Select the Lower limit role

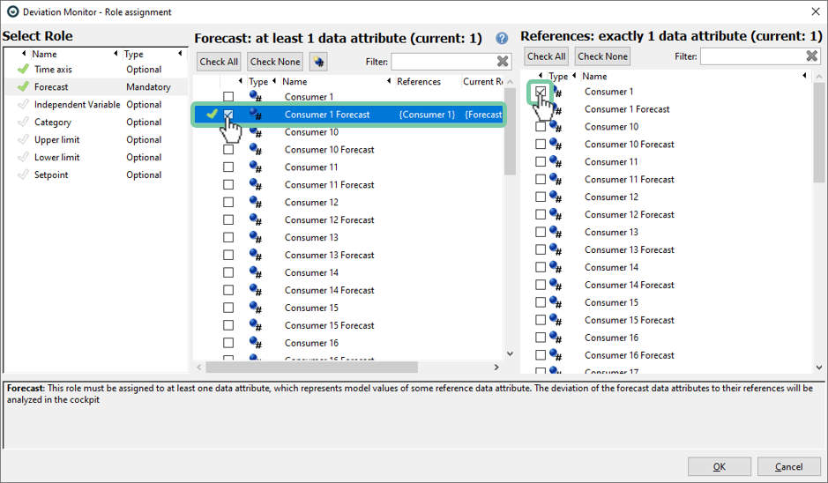(96, 157)
